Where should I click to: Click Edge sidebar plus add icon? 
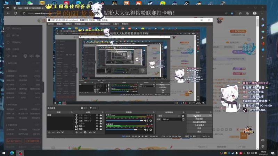click(x=263, y=56)
